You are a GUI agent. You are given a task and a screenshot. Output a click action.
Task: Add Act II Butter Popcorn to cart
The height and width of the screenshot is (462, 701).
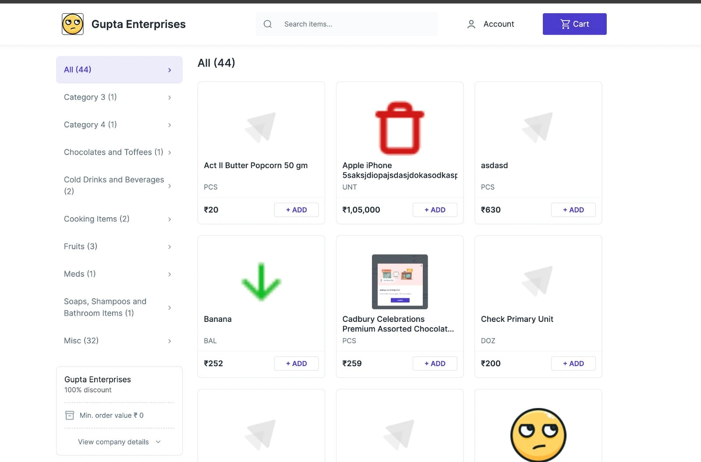pos(296,210)
